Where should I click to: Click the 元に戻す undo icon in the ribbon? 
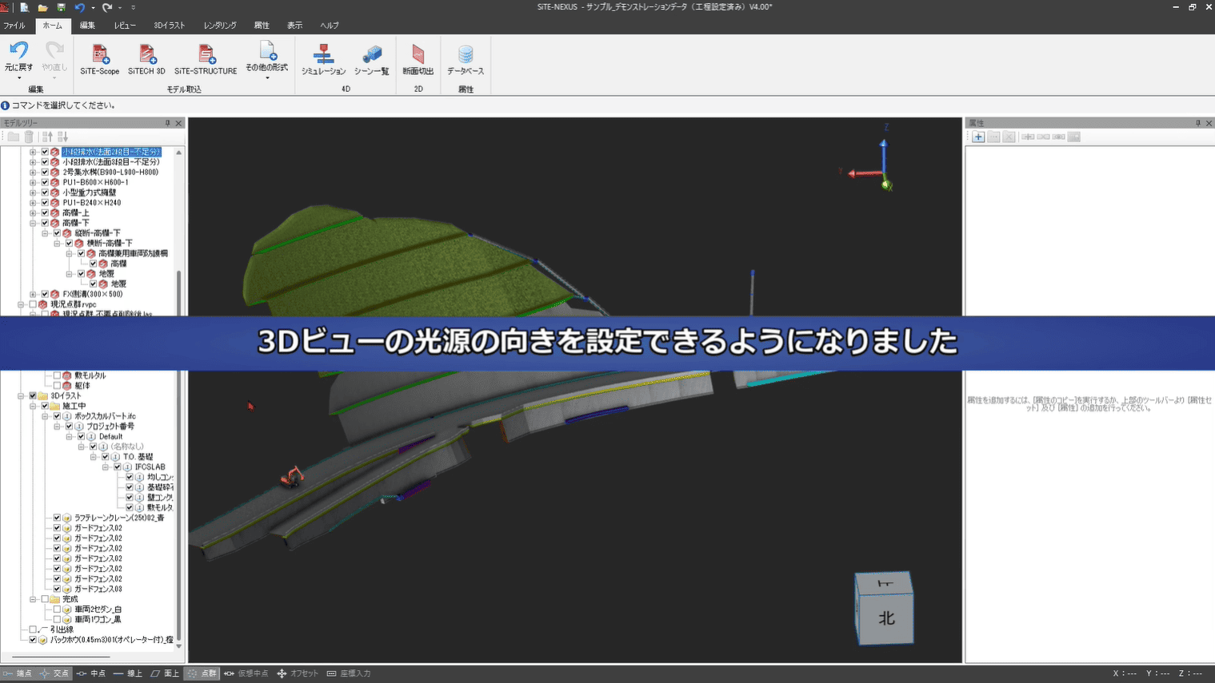(x=18, y=52)
